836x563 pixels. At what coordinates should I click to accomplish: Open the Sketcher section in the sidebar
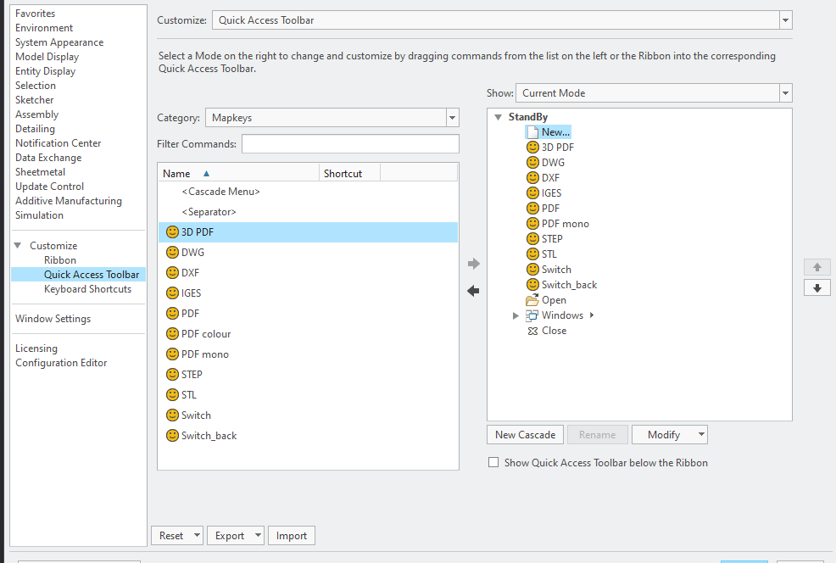tap(34, 99)
